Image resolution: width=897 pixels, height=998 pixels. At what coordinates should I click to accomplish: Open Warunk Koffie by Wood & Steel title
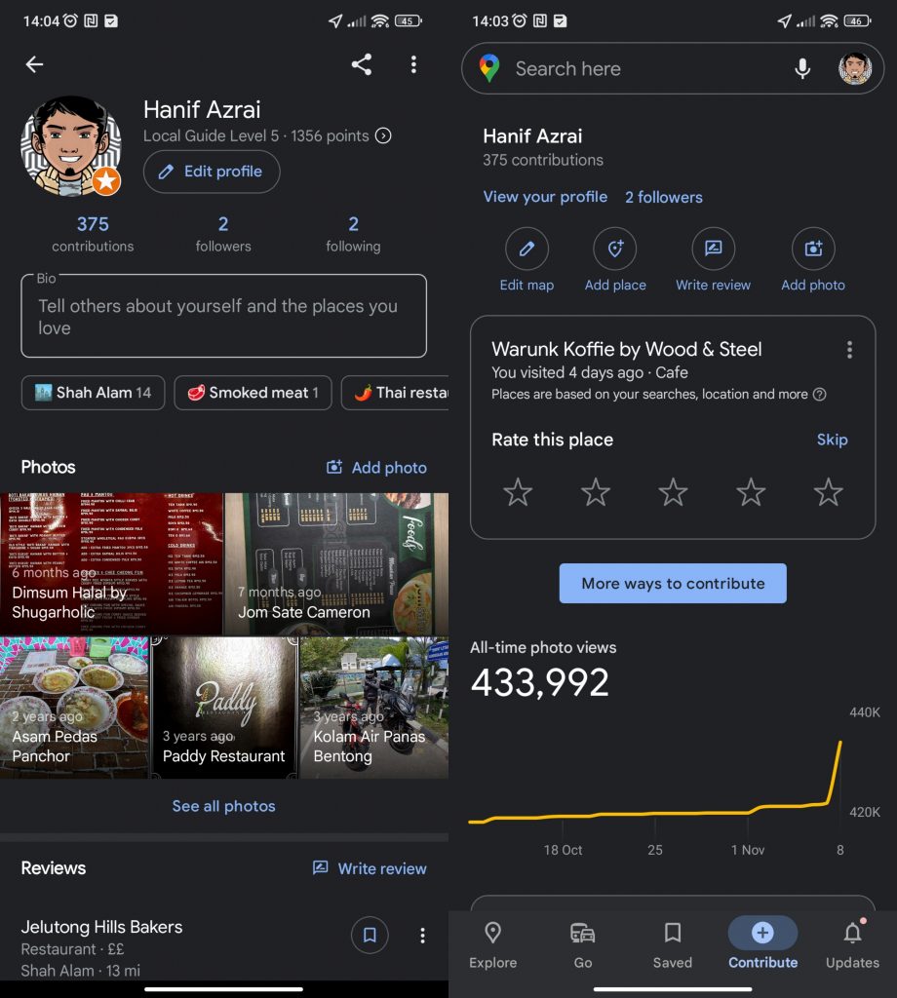tap(626, 349)
